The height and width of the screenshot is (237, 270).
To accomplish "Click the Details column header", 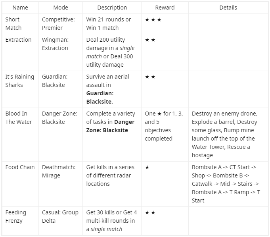I will pos(228,8).
